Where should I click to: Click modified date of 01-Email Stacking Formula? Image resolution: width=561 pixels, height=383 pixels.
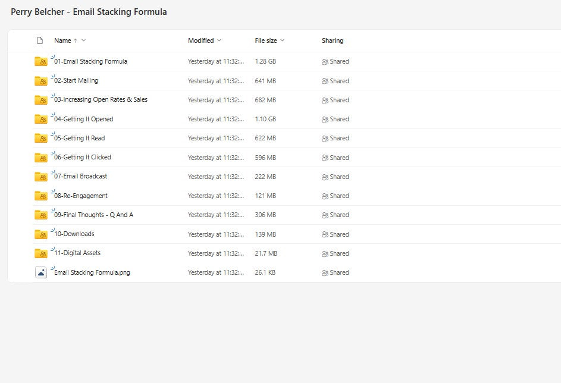pos(216,61)
